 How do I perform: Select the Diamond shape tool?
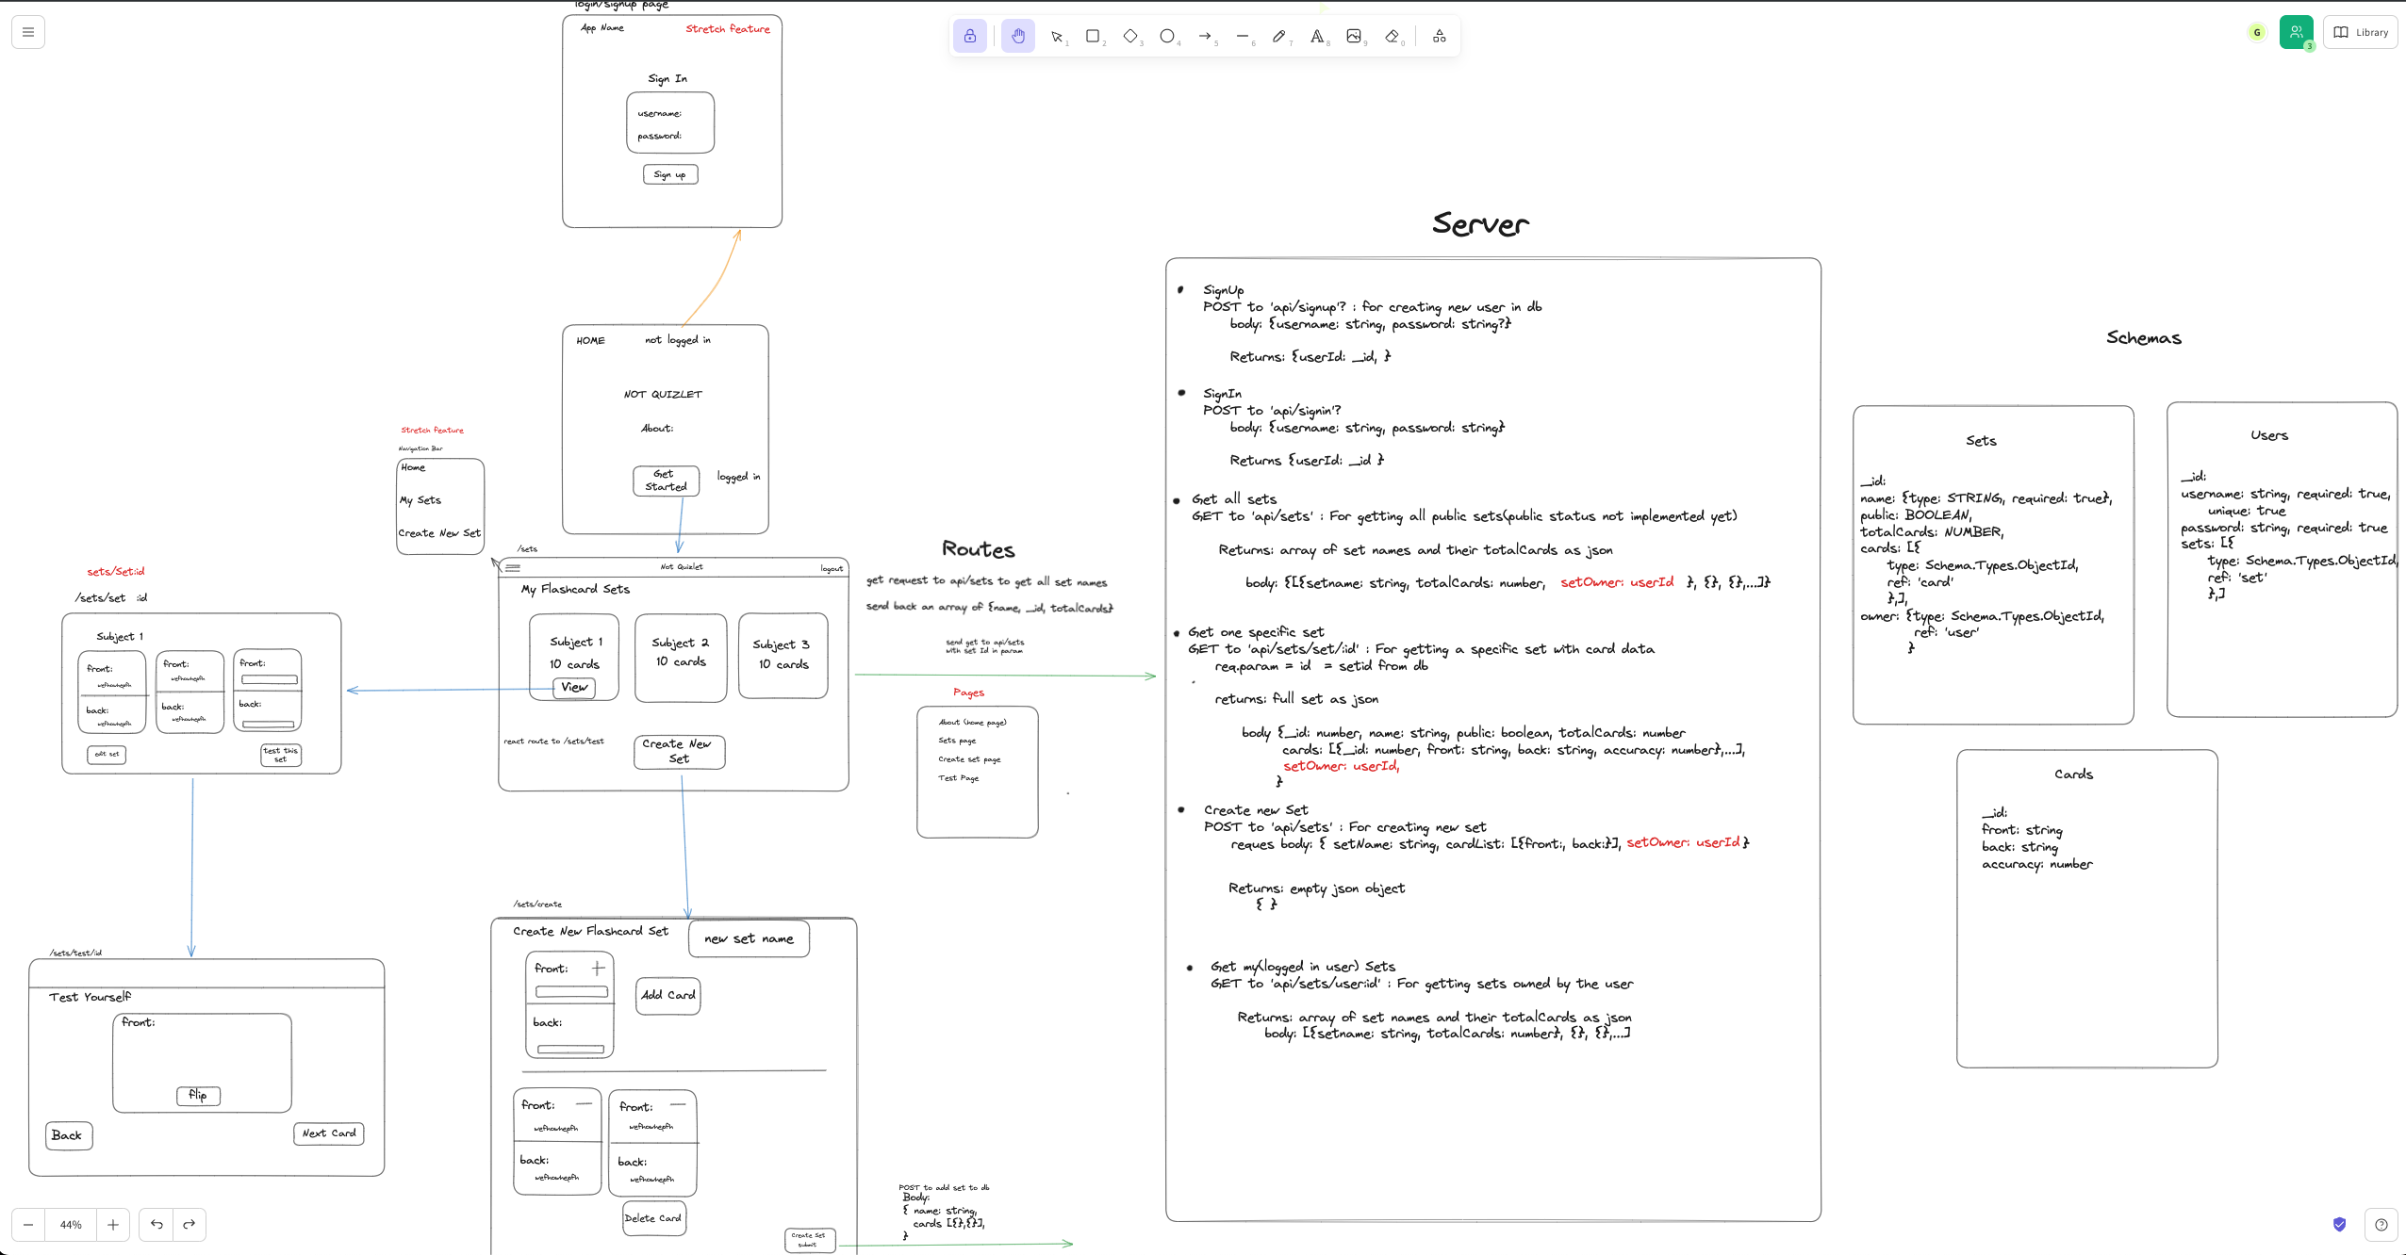(1131, 36)
